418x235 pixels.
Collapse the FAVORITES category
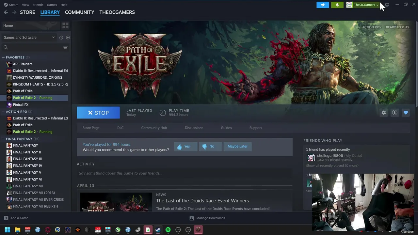3,57
